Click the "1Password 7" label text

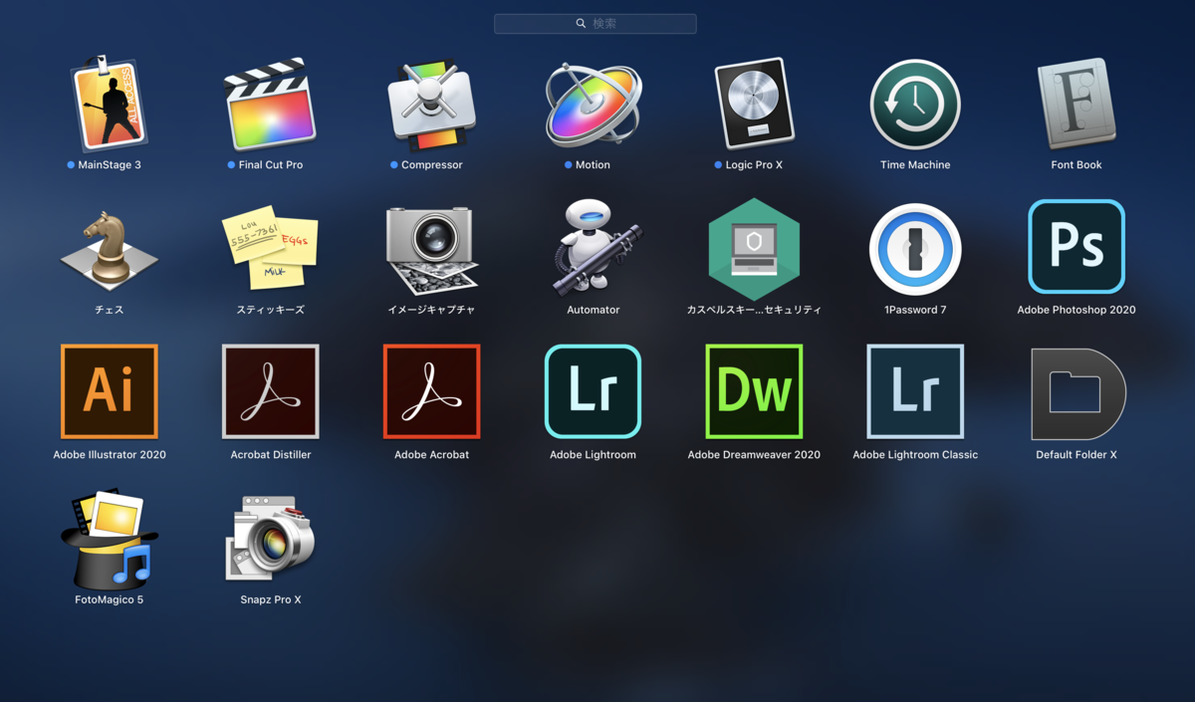(915, 310)
